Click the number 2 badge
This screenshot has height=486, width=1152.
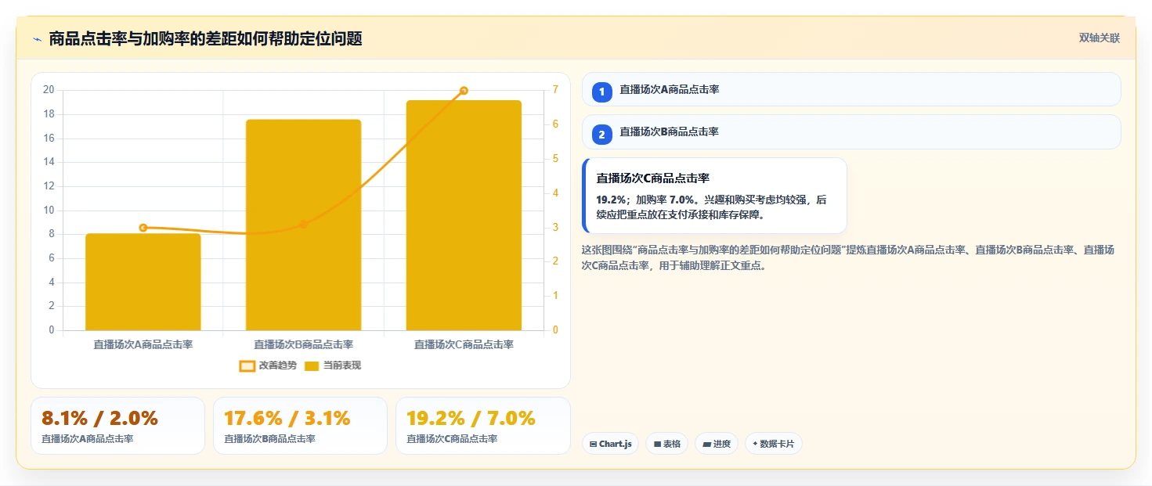pyautogui.click(x=602, y=135)
